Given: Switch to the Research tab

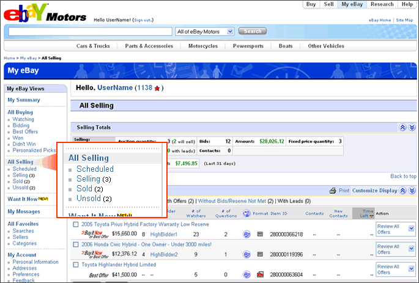Looking at the screenshot, I should (382, 4).
